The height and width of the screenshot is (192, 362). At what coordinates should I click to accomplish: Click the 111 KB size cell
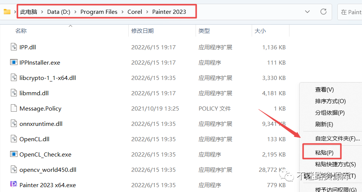coord(276,62)
